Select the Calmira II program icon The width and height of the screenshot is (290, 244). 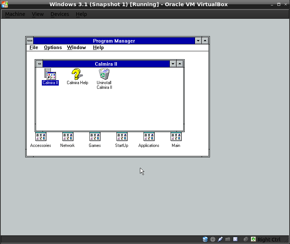point(50,74)
